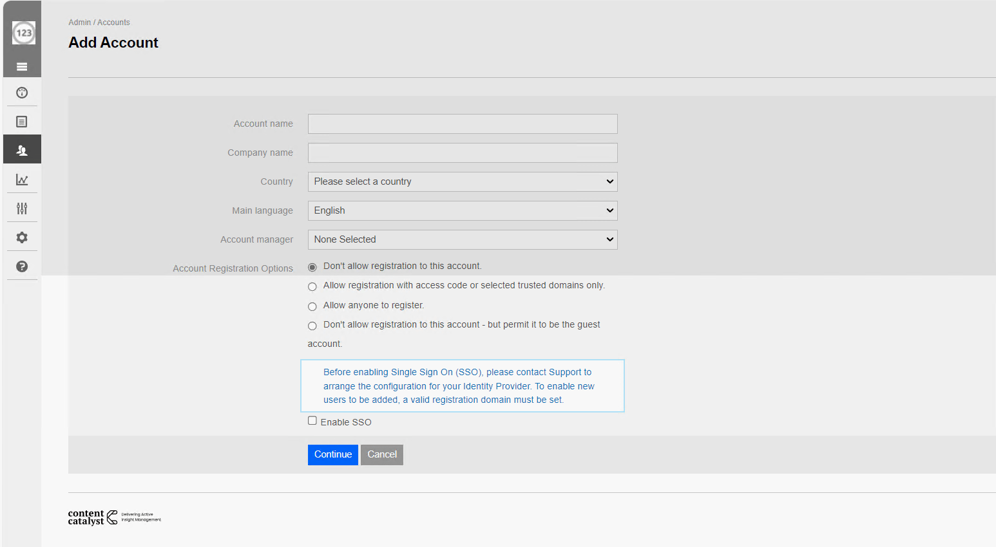Viewport: 996px width, 547px height.
Task: Select 'Allow anyone to register' option
Action: tap(312, 306)
